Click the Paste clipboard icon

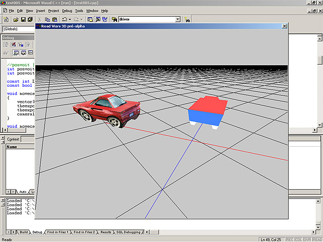coord(53,19)
